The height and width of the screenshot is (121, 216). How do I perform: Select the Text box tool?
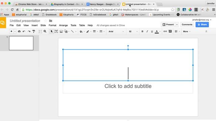tap(56, 31)
